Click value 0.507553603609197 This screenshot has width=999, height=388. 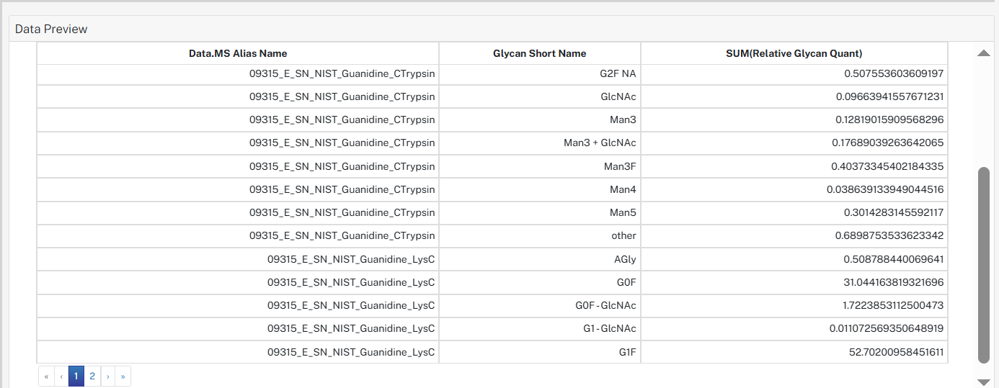pos(894,73)
